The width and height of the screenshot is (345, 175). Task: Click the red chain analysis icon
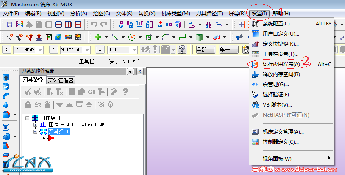39,37
